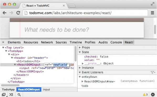Expand the ReactDOMInput#new-todo listener entry

click(82, 81)
